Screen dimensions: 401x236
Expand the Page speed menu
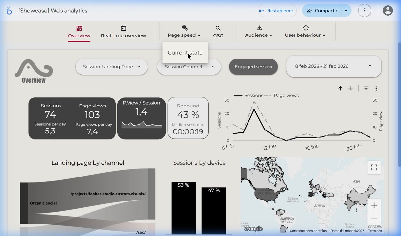184,35
